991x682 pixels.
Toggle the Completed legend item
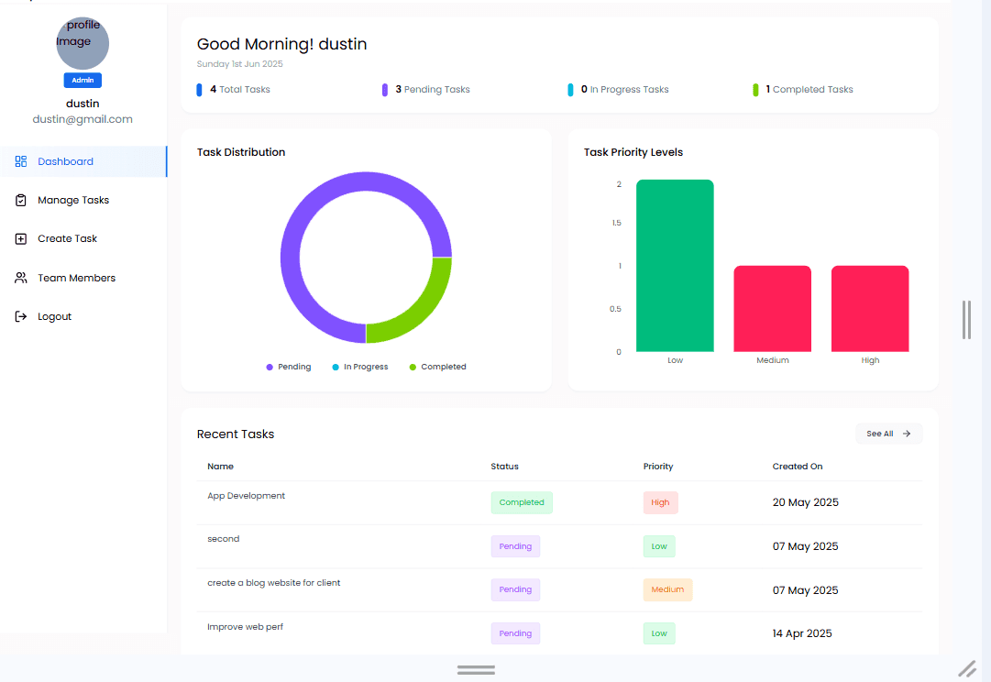(437, 367)
